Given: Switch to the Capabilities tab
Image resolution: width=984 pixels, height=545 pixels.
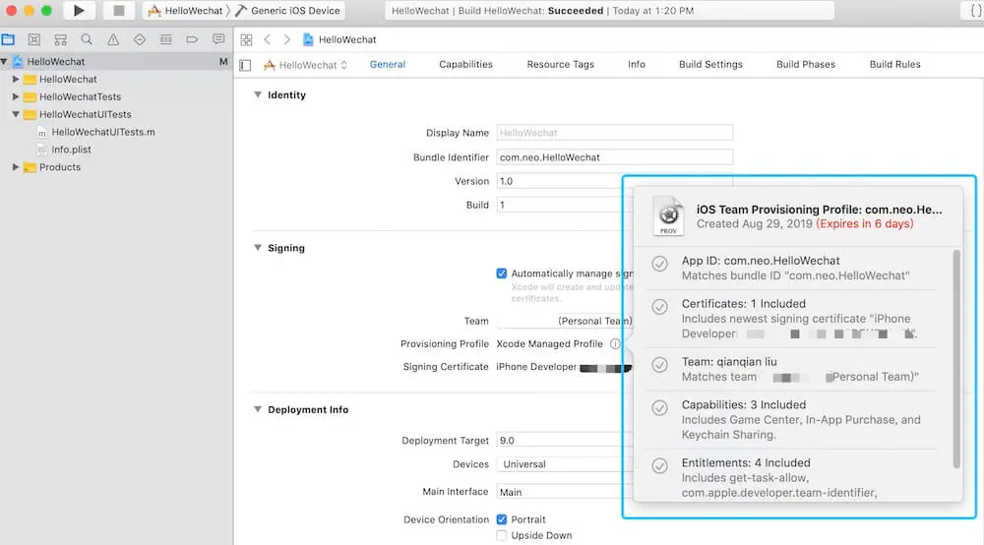Looking at the screenshot, I should click(x=465, y=64).
